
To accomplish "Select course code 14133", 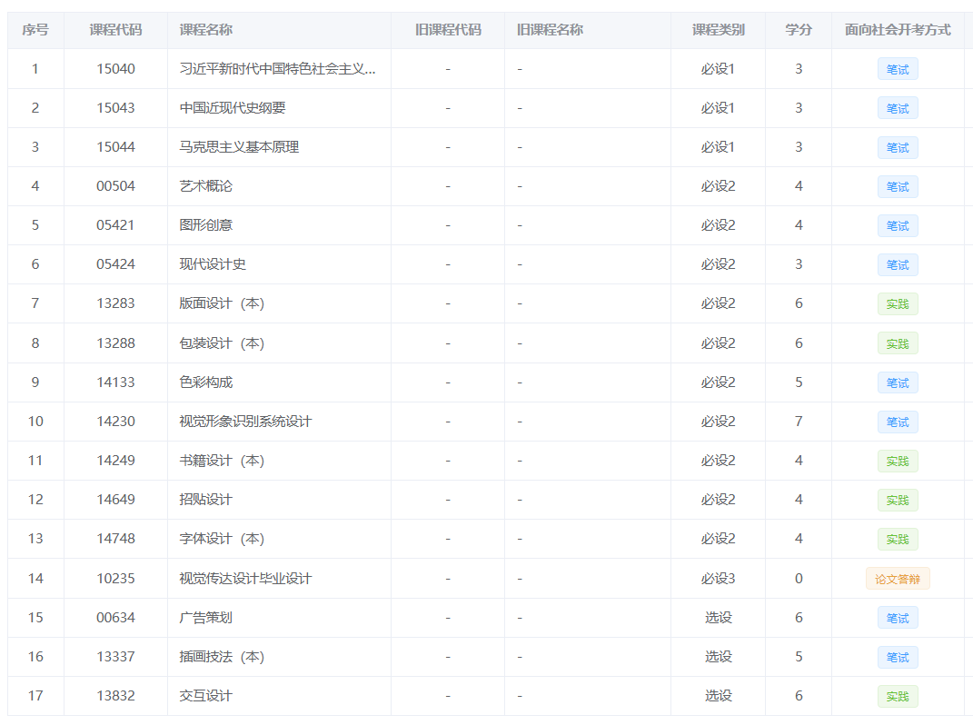I will (x=115, y=382).
